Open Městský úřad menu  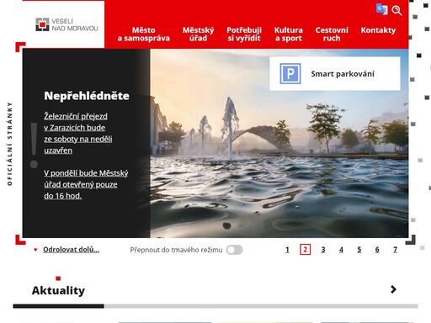pos(198,34)
